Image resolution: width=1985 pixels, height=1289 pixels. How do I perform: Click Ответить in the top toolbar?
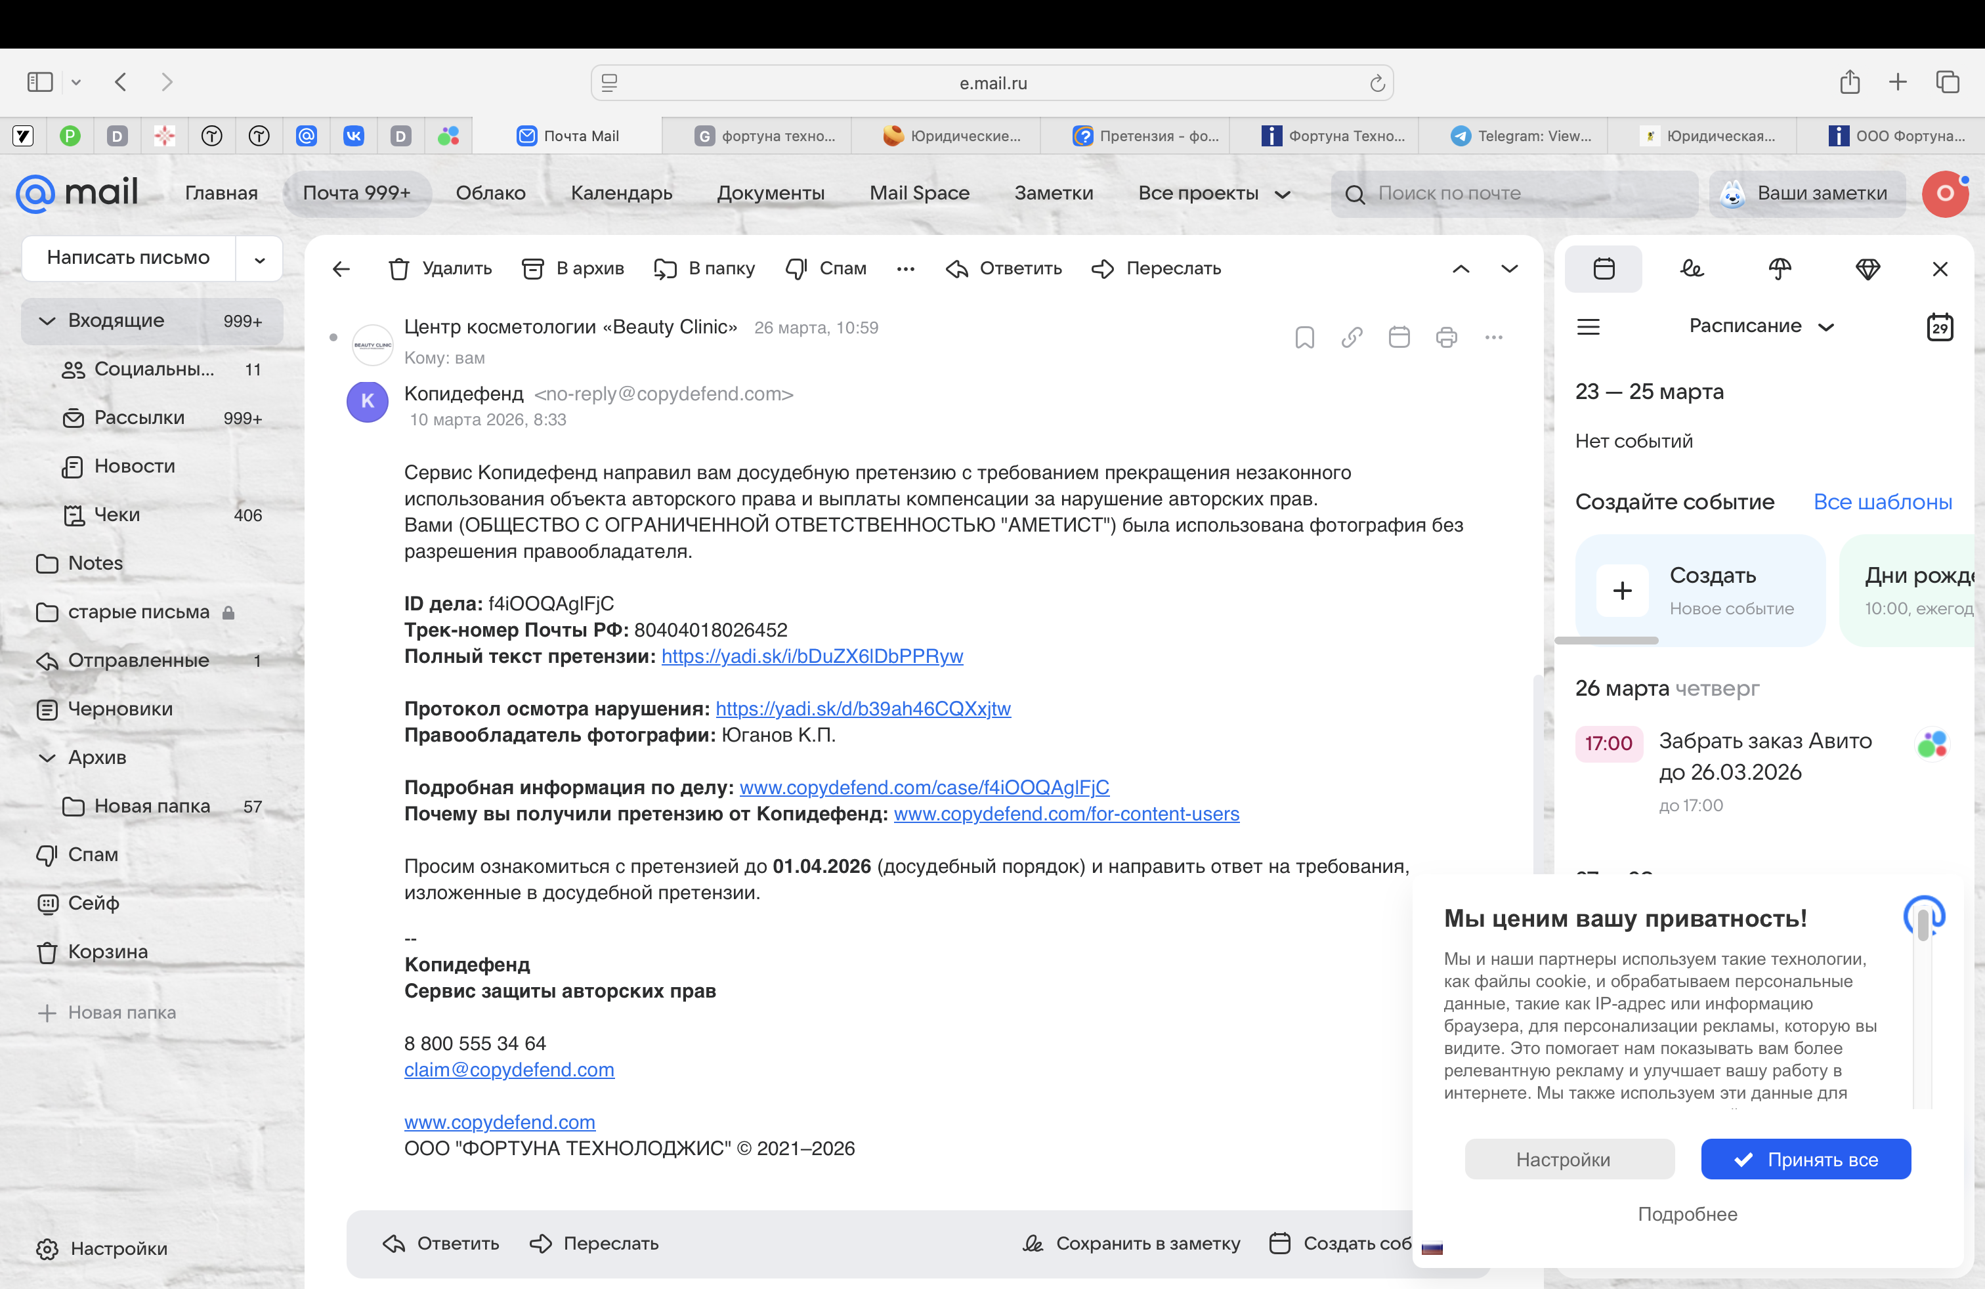pyautogui.click(x=1004, y=268)
